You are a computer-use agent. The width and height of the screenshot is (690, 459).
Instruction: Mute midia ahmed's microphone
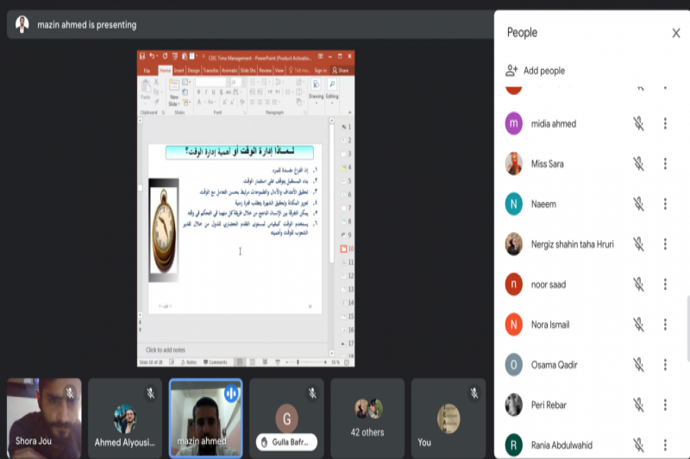638,123
